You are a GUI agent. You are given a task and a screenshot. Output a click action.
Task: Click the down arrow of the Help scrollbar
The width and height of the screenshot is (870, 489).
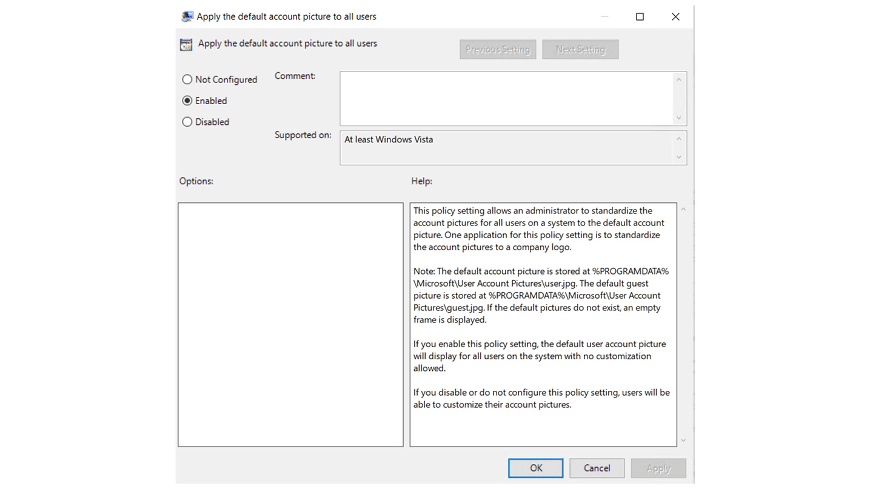click(683, 441)
